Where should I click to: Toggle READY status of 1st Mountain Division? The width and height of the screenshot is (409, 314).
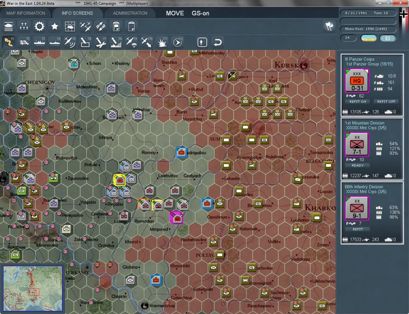click(357, 166)
